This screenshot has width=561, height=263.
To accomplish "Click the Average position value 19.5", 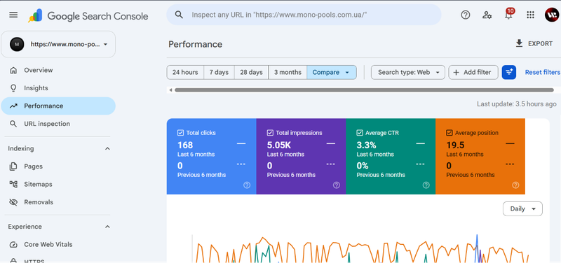I will (x=455, y=145).
